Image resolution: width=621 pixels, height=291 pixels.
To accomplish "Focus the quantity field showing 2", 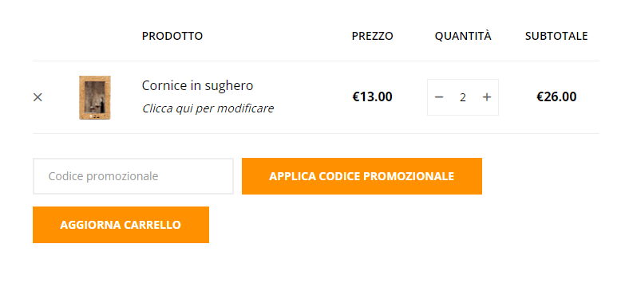I will click(463, 97).
